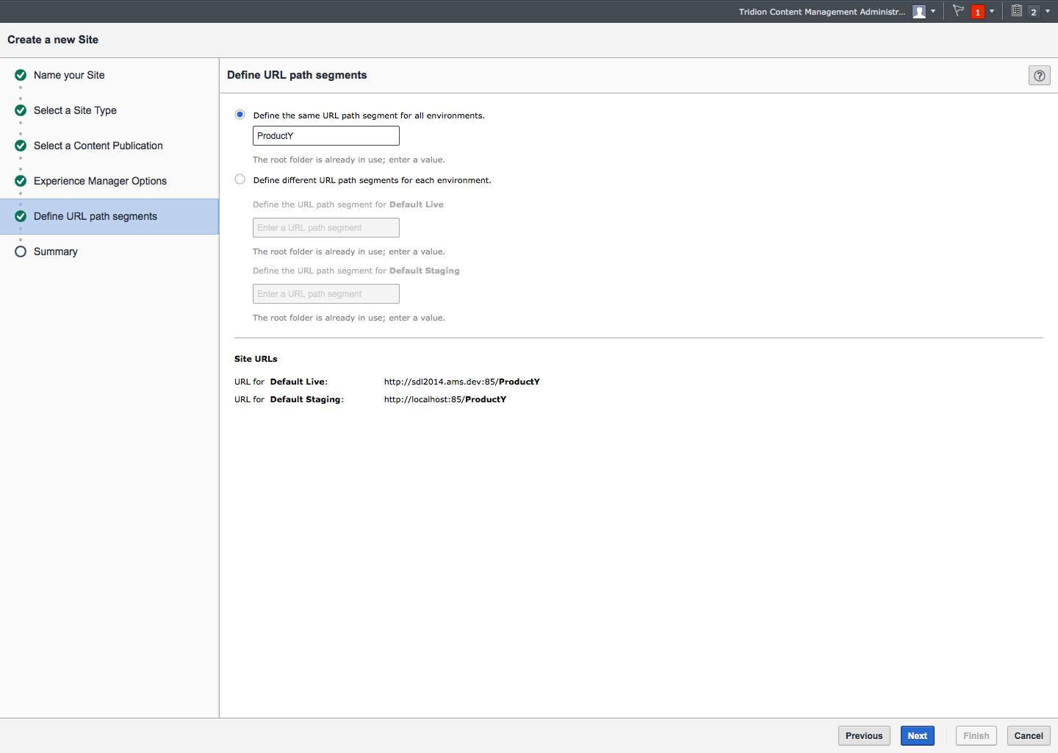
Task: Click the help question mark icon
Action: click(x=1039, y=75)
